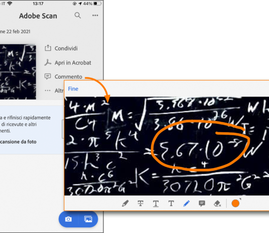Screen dimensions: 269x233
Task: Tap the Wi-Fi icon in the status bar
Action: tap(10, 4)
